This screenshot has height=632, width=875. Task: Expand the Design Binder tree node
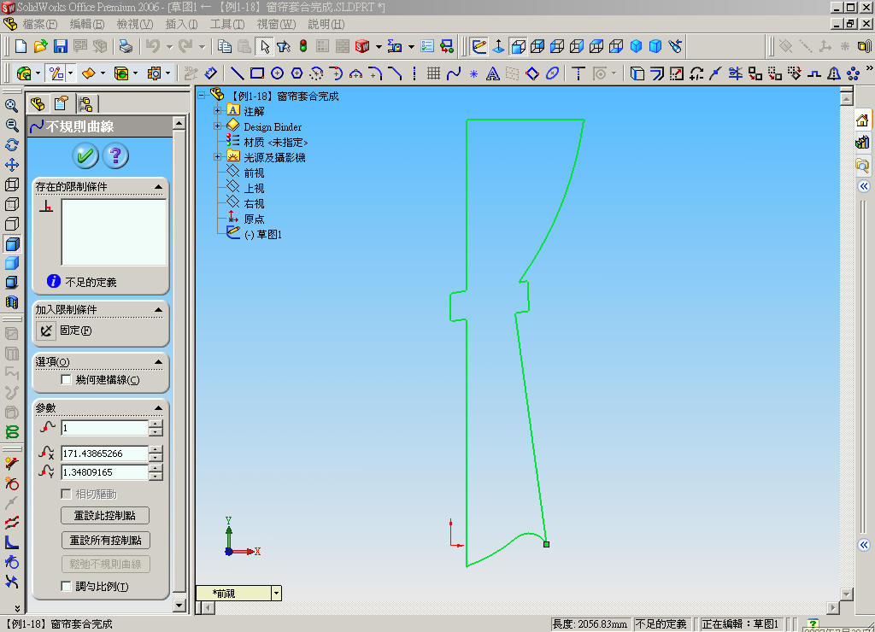pos(218,126)
